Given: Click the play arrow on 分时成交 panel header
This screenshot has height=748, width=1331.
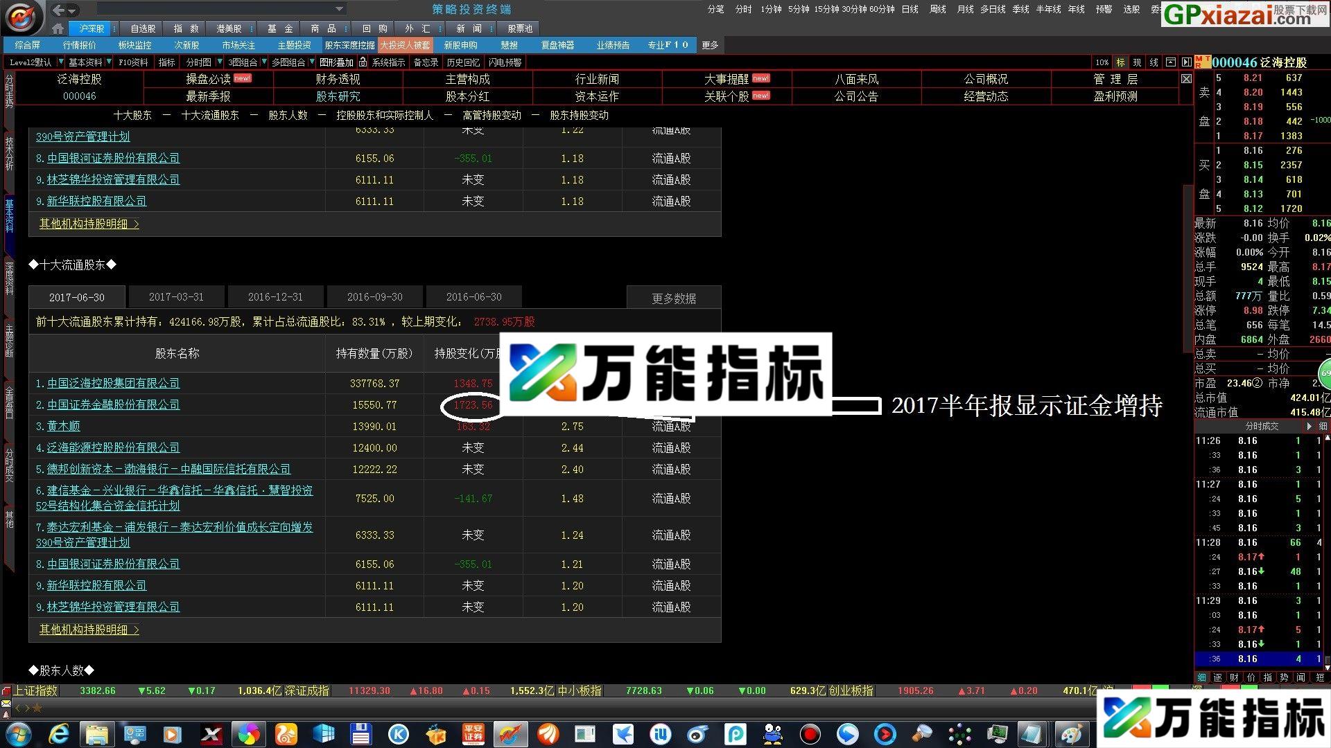Looking at the screenshot, I should 1309,427.
